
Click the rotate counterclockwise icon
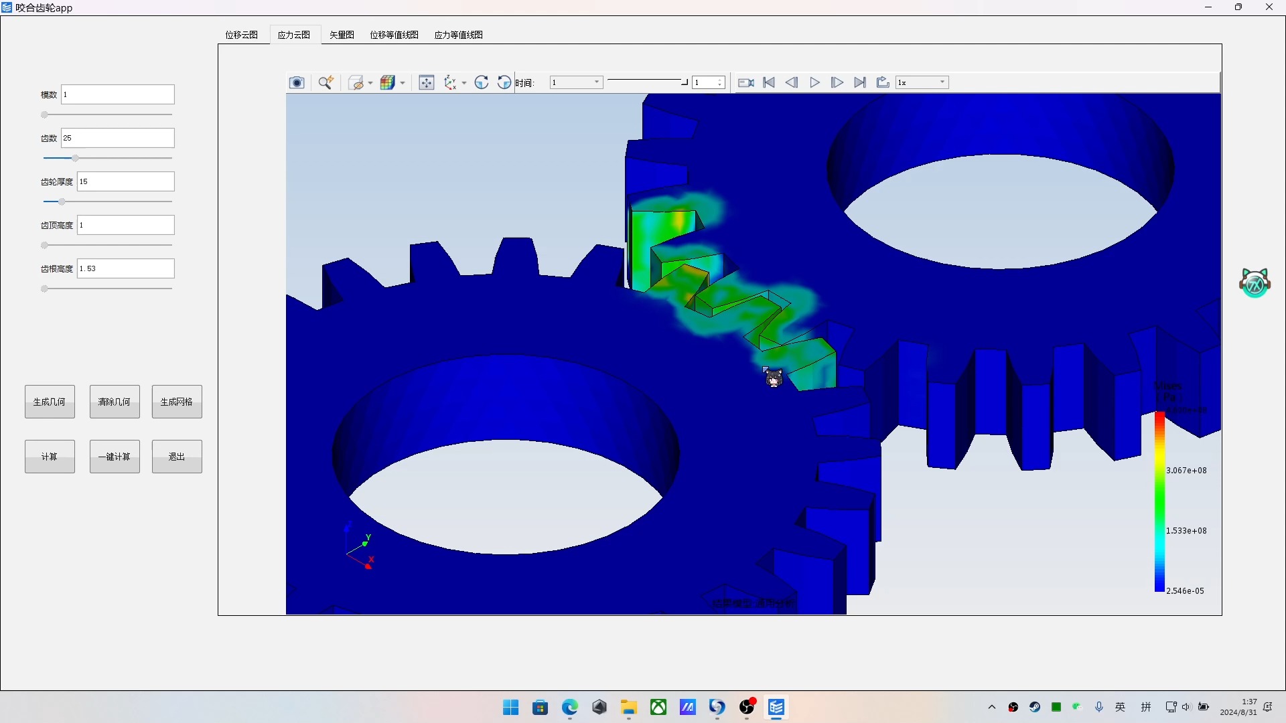[x=504, y=82]
